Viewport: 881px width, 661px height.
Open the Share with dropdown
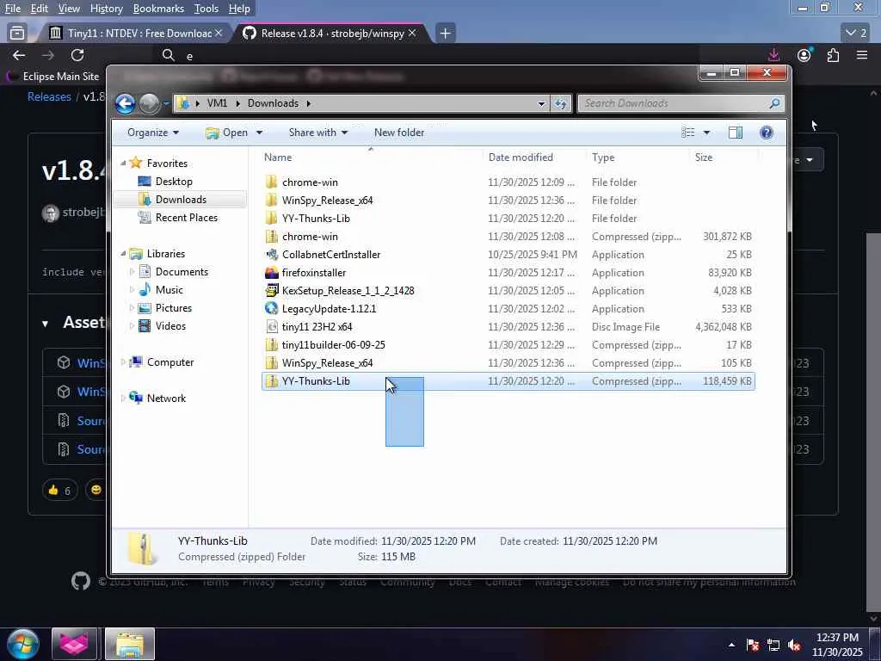pyautogui.click(x=318, y=133)
